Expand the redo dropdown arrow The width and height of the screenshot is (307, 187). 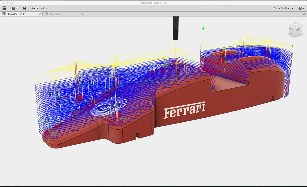[47, 8]
